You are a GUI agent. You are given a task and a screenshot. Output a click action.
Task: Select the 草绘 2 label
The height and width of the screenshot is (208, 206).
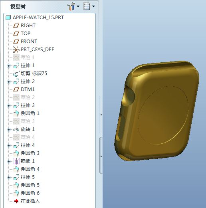coord(28,97)
